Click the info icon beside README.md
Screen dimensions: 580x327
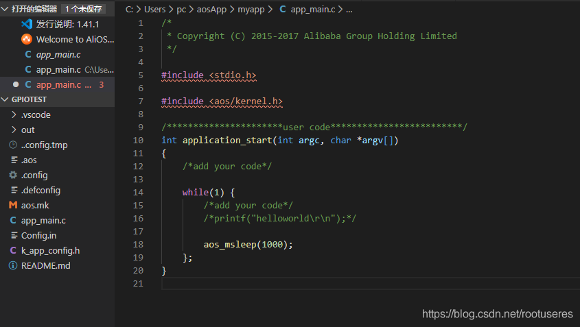click(x=13, y=266)
